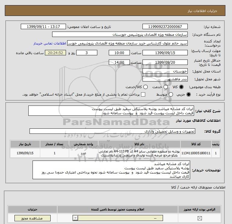The image size is (232, 224).
Task: Click the quantity cell showing 1
Action: [x=55, y=153]
